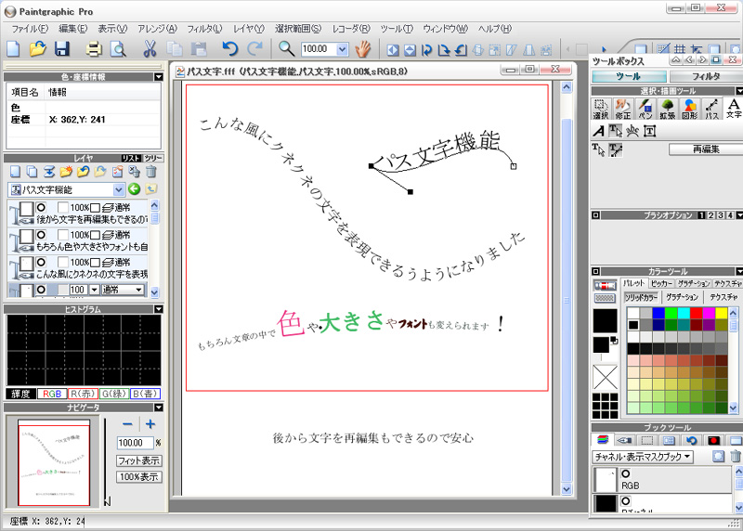Expand the カラーツール panel menu arrow
This screenshot has width=743, height=531.
click(x=738, y=271)
